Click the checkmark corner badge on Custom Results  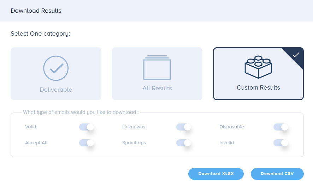tap(295, 55)
